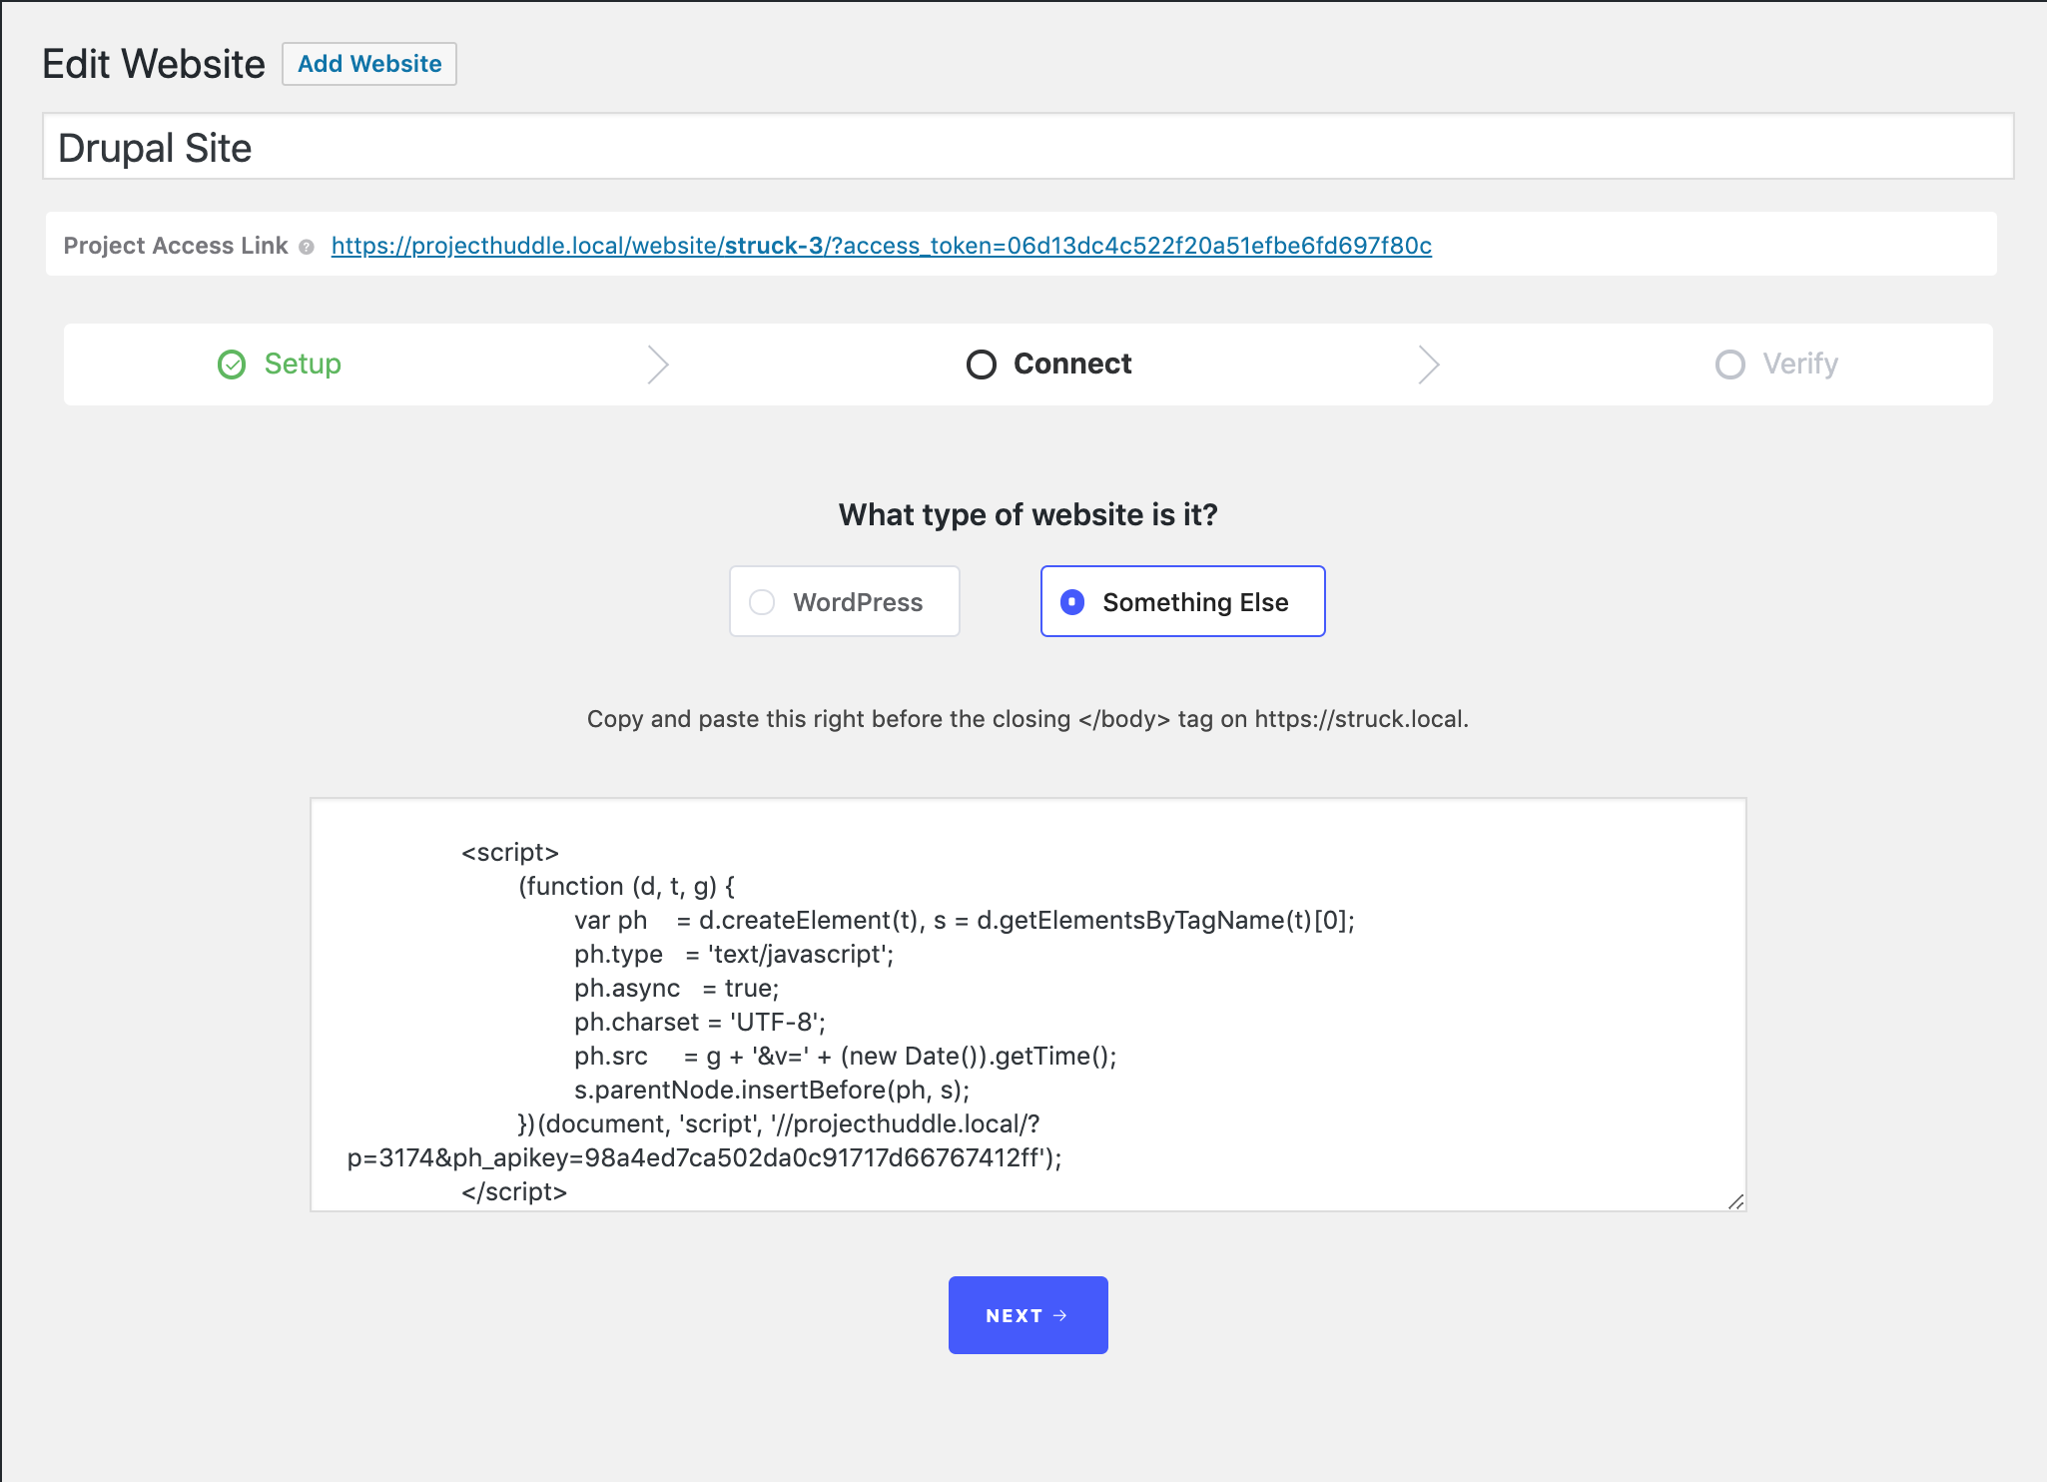Click the "What type of website" heading
2047x1482 pixels.
coord(1027,514)
